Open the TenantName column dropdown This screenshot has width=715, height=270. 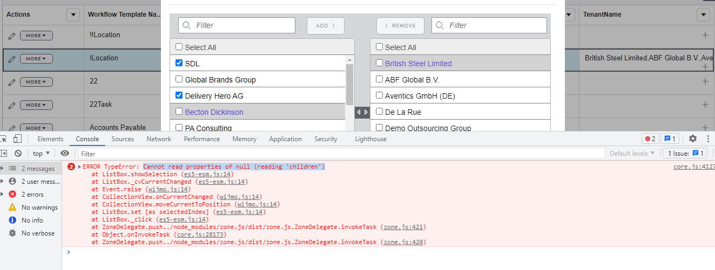tap(703, 15)
